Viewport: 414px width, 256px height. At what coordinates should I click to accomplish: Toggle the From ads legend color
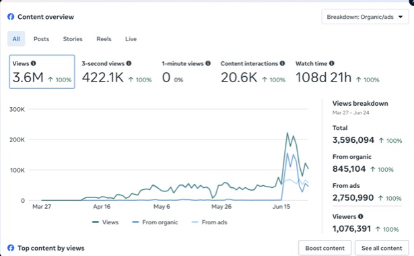tap(195, 222)
